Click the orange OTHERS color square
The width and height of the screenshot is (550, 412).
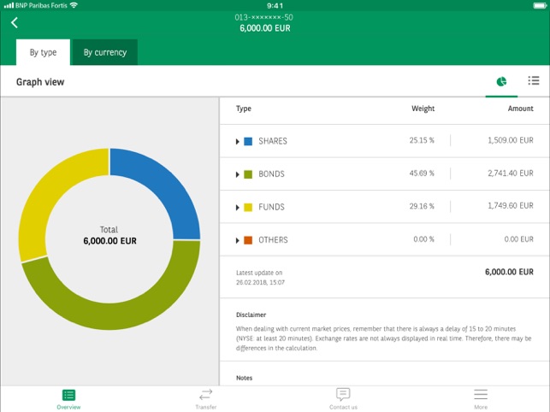248,240
